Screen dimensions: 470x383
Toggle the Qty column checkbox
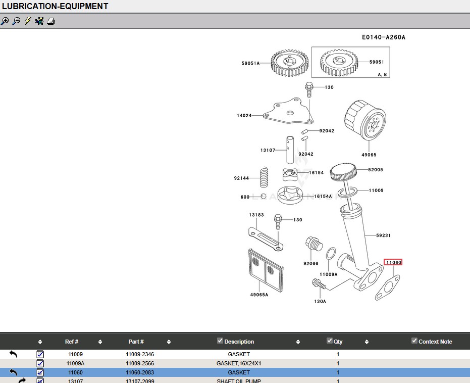point(330,341)
